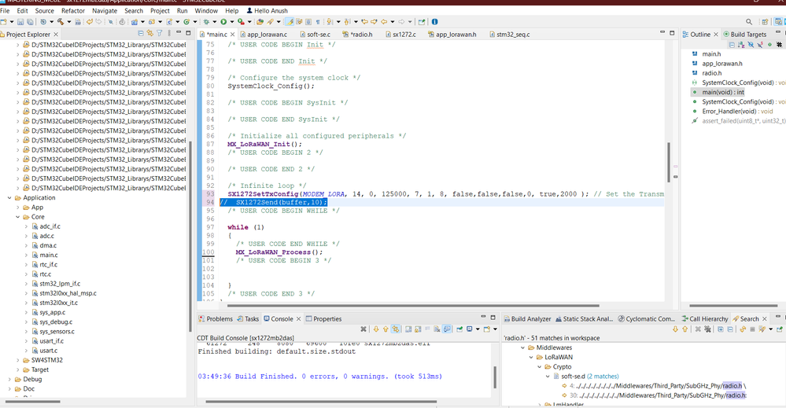
Task: Maximize the editor area
Action: tap(672, 32)
